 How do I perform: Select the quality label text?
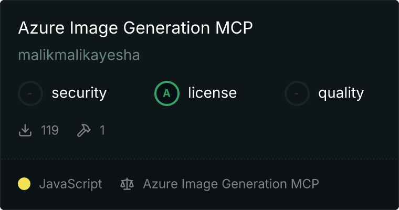(341, 93)
